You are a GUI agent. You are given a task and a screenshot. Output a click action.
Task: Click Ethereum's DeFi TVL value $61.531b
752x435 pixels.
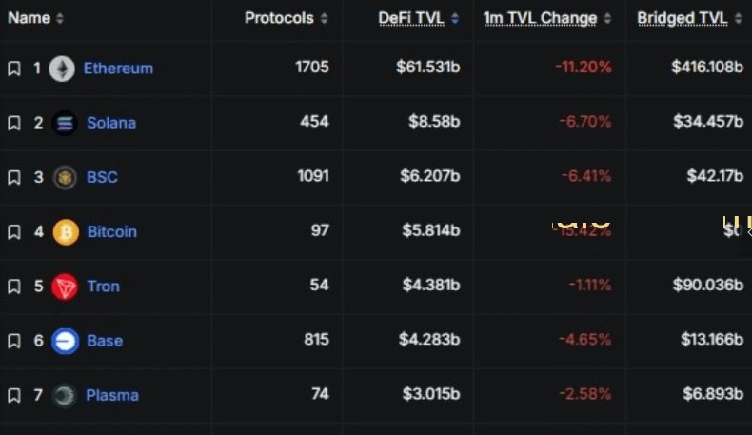pos(428,69)
